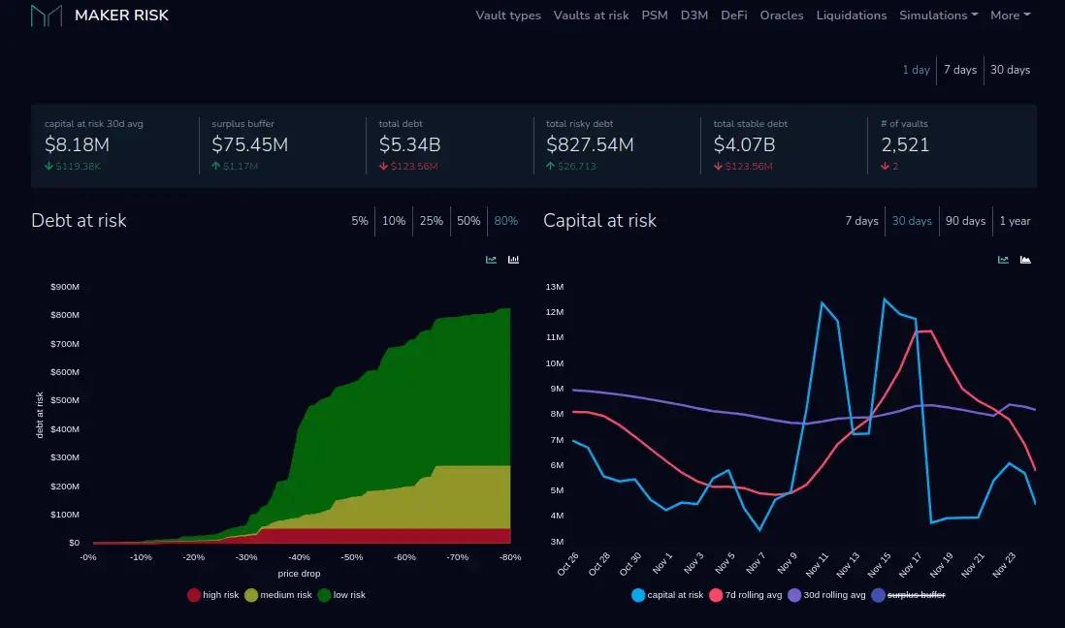Image resolution: width=1065 pixels, height=628 pixels.
Task: Choose 90 days for Capital at risk
Action: click(965, 221)
